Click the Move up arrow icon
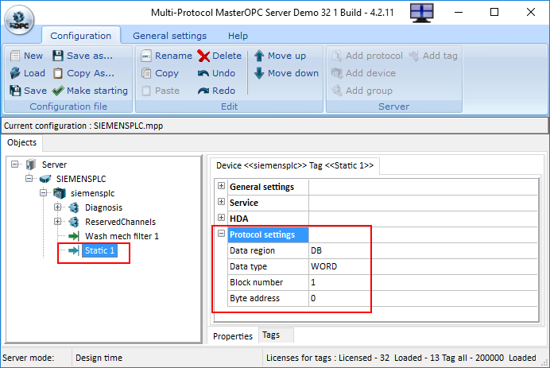This screenshot has width=550, height=368. tap(259, 56)
